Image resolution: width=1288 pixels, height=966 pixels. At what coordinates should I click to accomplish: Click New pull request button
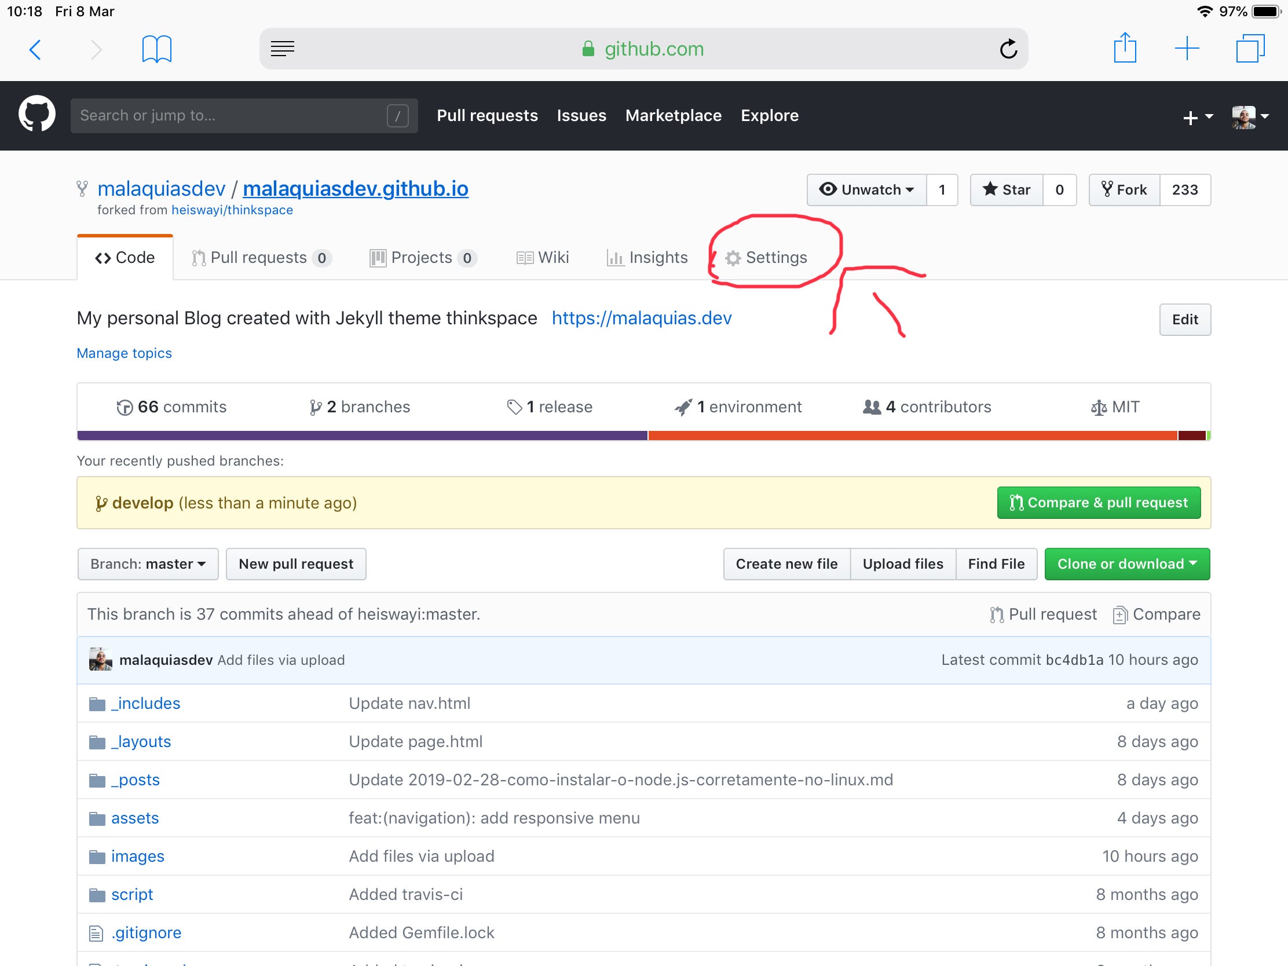point(296,563)
